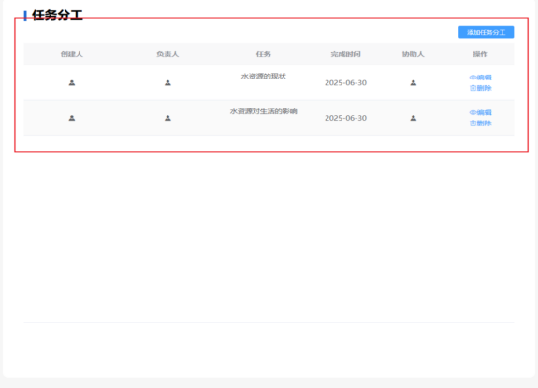The height and width of the screenshot is (388, 538).
Task: Click the 水资源的现状 task name
Action: 264,76
